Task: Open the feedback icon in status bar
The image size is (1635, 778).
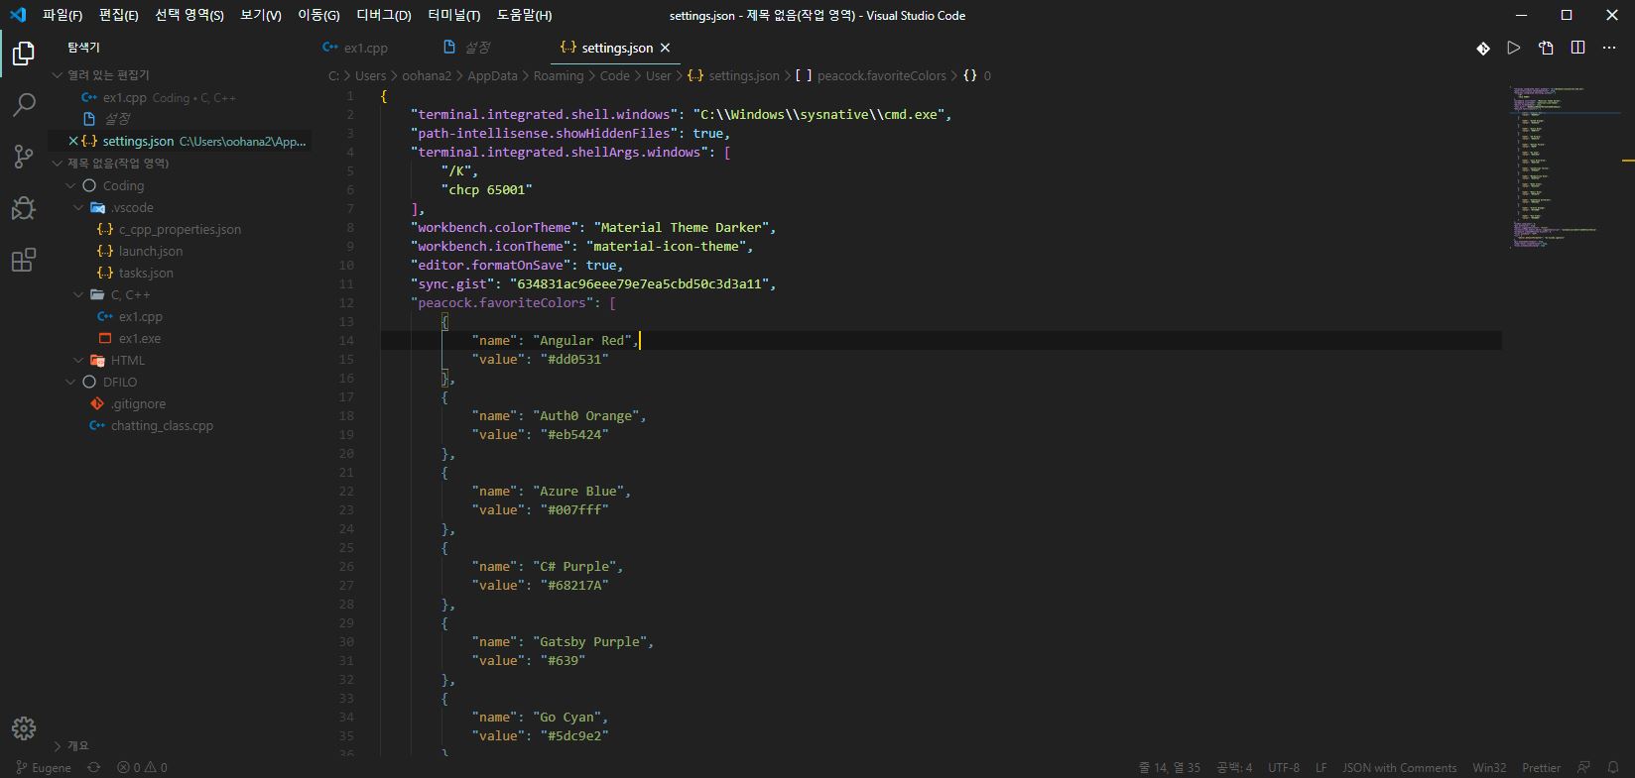Action: (1583, 767)
